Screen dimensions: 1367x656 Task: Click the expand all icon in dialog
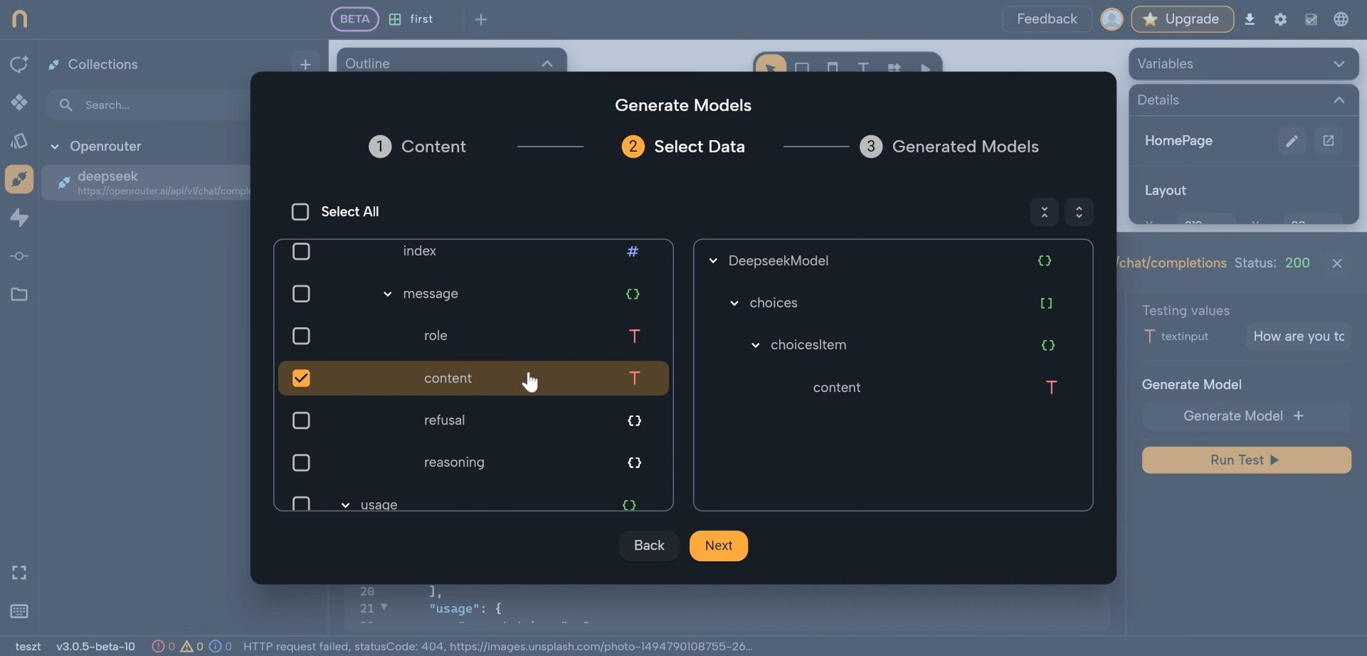1079,212
